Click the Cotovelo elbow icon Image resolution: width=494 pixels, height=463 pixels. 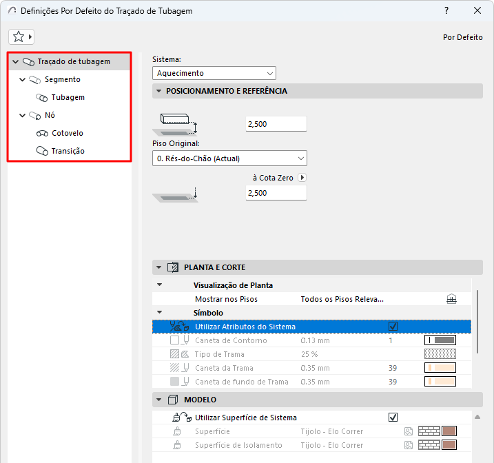coord(42,134)
